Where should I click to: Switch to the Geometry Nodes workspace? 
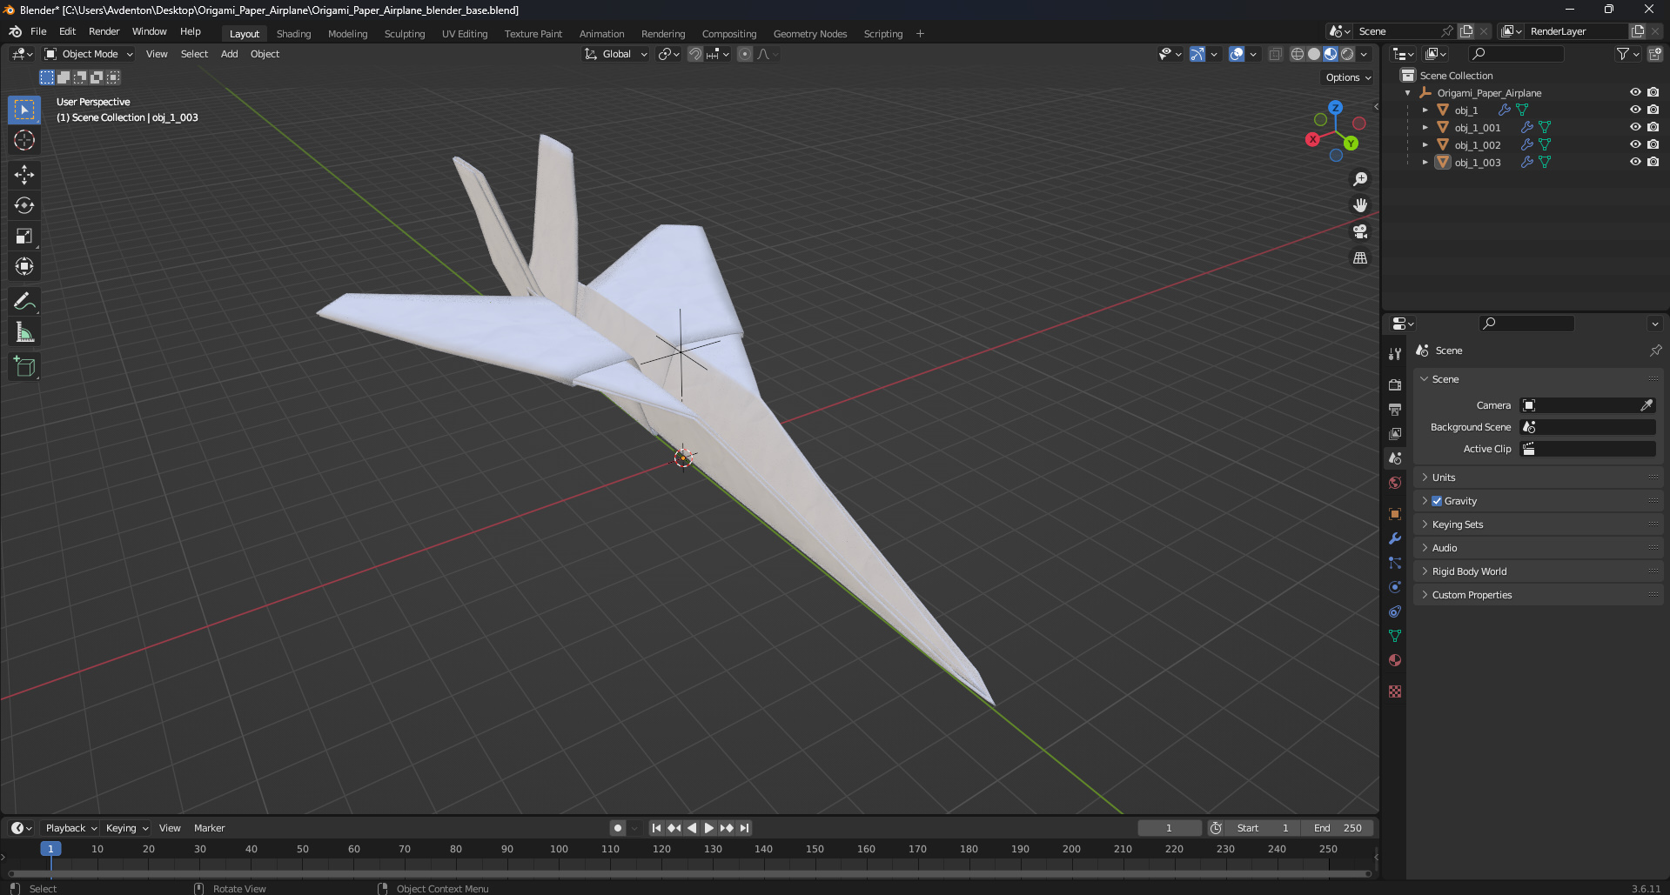[809, 34]
